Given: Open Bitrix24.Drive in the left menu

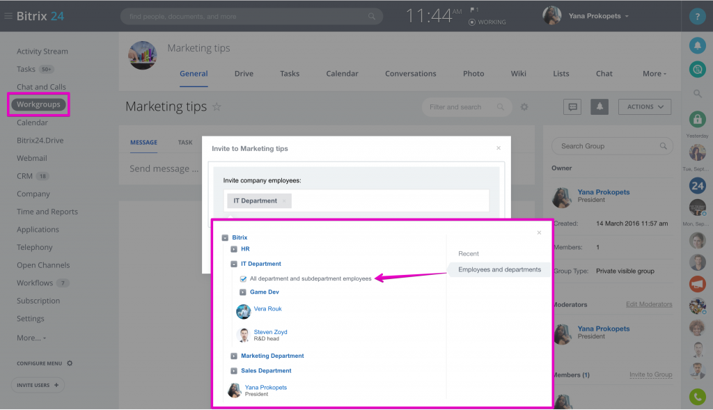Looking at the screenshot, I should tap(40, 141).
